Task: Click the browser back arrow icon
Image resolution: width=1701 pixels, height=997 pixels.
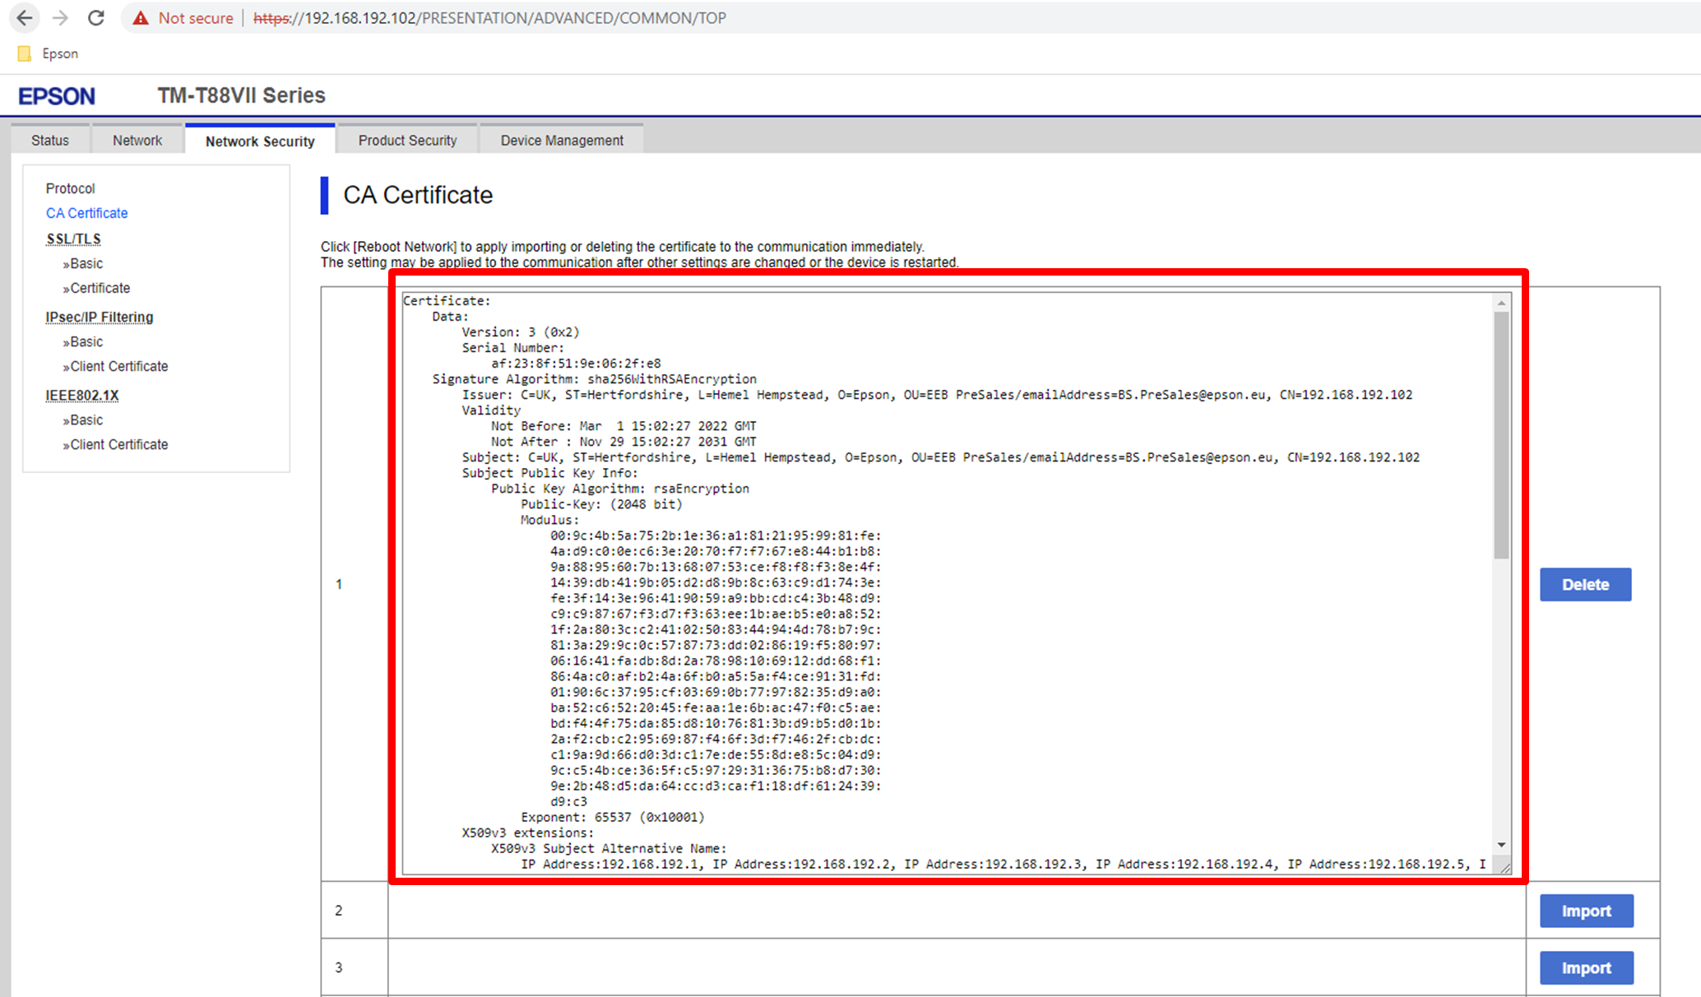Action: (x=25, y=18)
